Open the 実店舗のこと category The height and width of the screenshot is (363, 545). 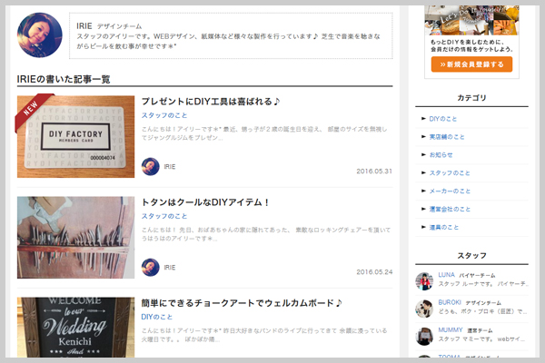pos(447,137)
